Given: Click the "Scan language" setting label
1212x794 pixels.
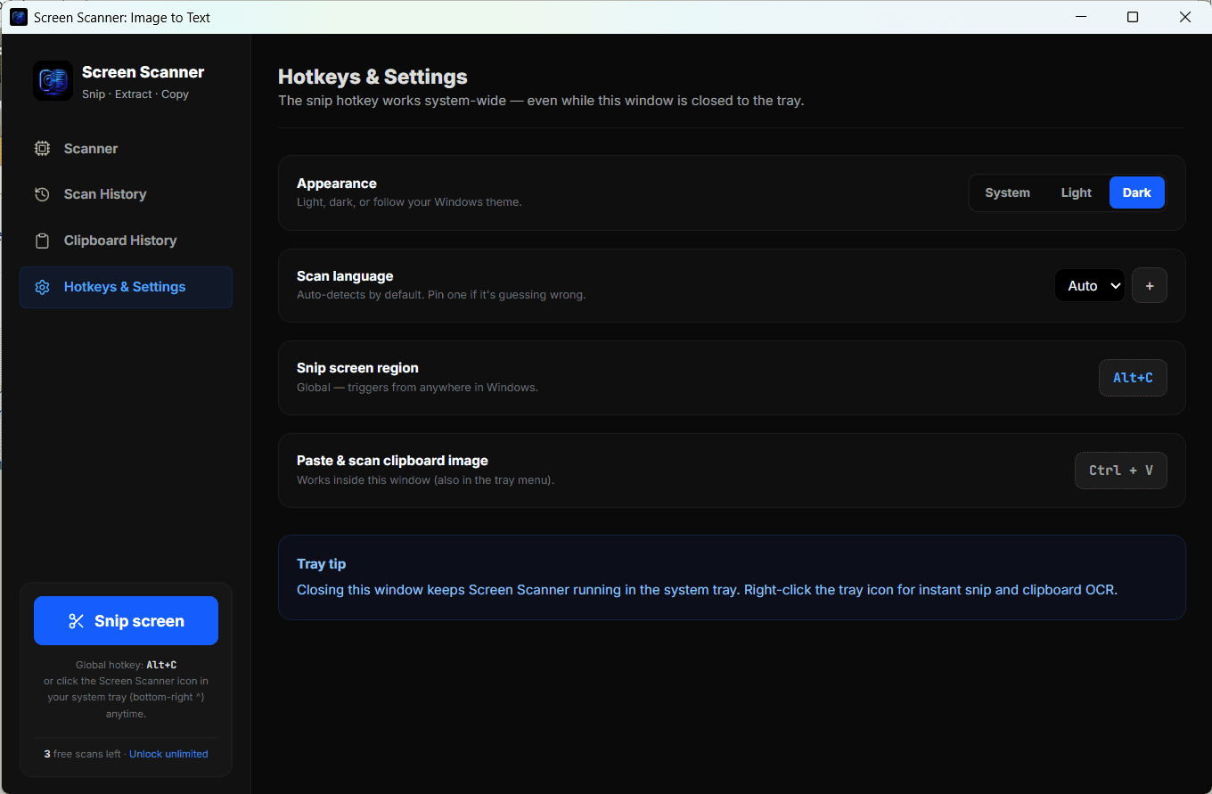Looking at the screenshot, I should [345, 276].
